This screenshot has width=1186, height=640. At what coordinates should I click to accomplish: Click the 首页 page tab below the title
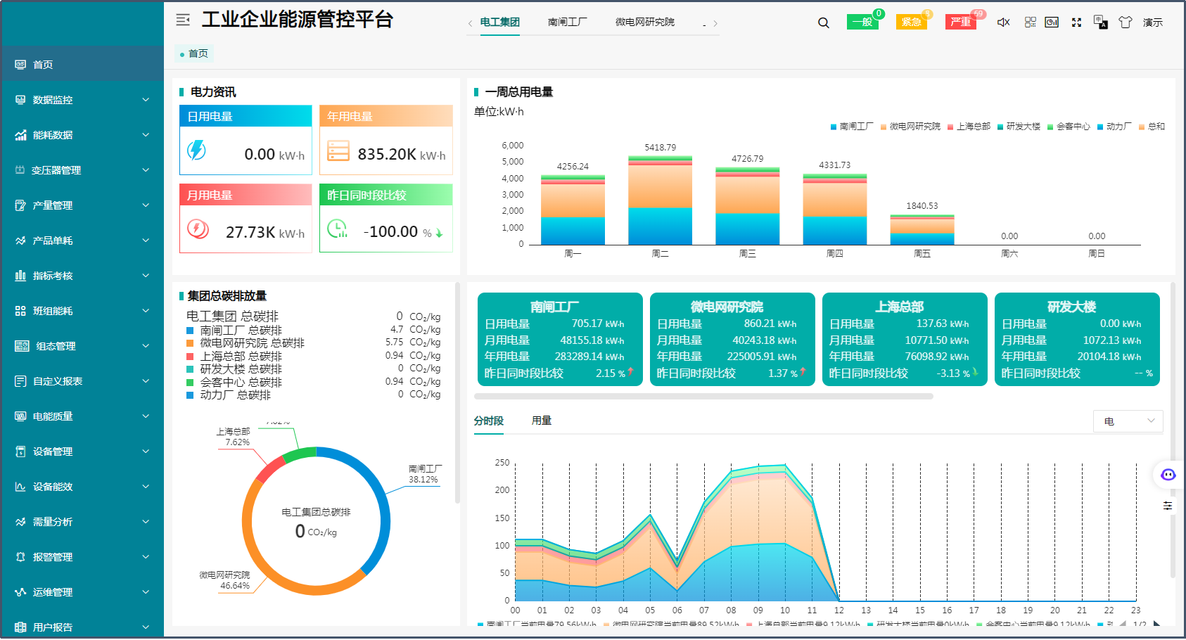(194, 53)
